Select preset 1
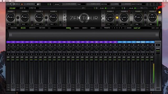 click(112, 28)
